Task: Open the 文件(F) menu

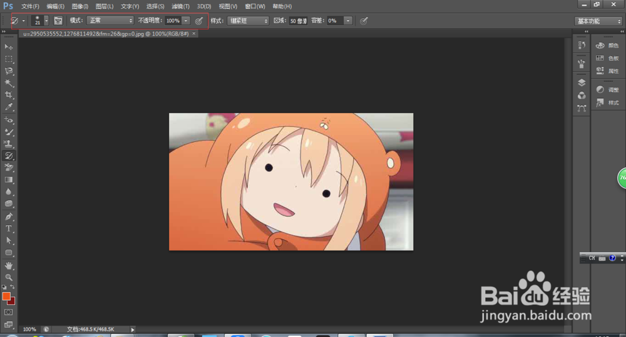Action: pyautogui.click(x=30, y=6)
